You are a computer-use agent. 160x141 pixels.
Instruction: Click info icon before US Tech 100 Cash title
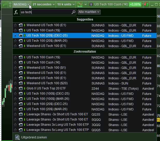(x=91, y=4)
